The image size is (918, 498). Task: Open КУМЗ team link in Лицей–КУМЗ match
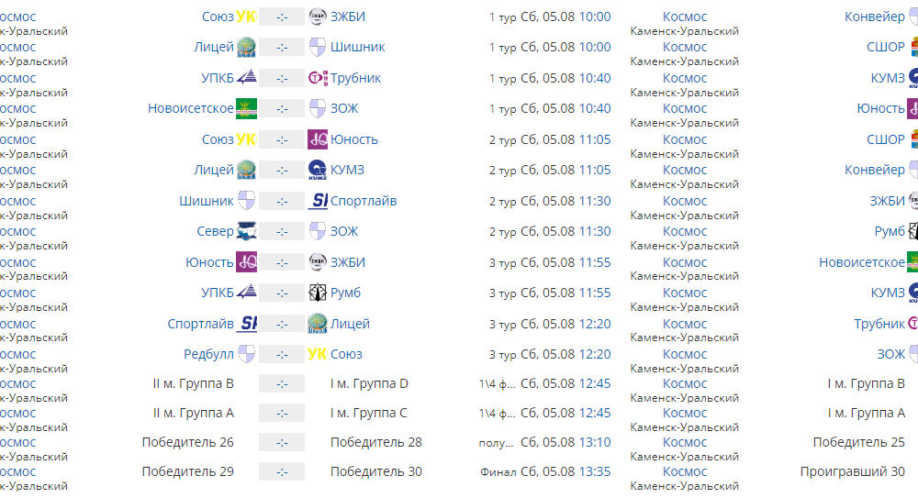click(x=347, y=171)
